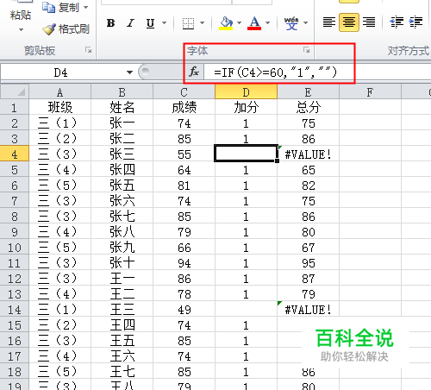
Task: Apply red font color
Action: click(x=254, y=22)
